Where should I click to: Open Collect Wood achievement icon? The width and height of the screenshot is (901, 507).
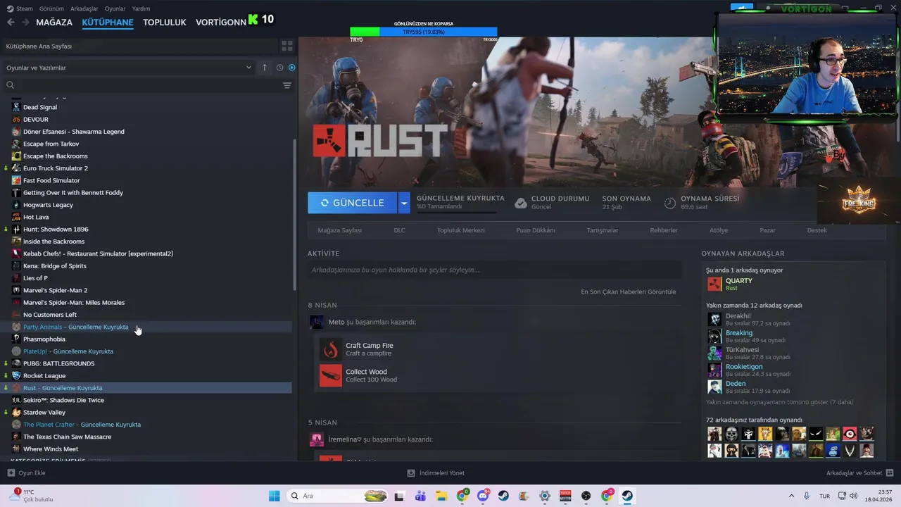click(x=331, y=375)
